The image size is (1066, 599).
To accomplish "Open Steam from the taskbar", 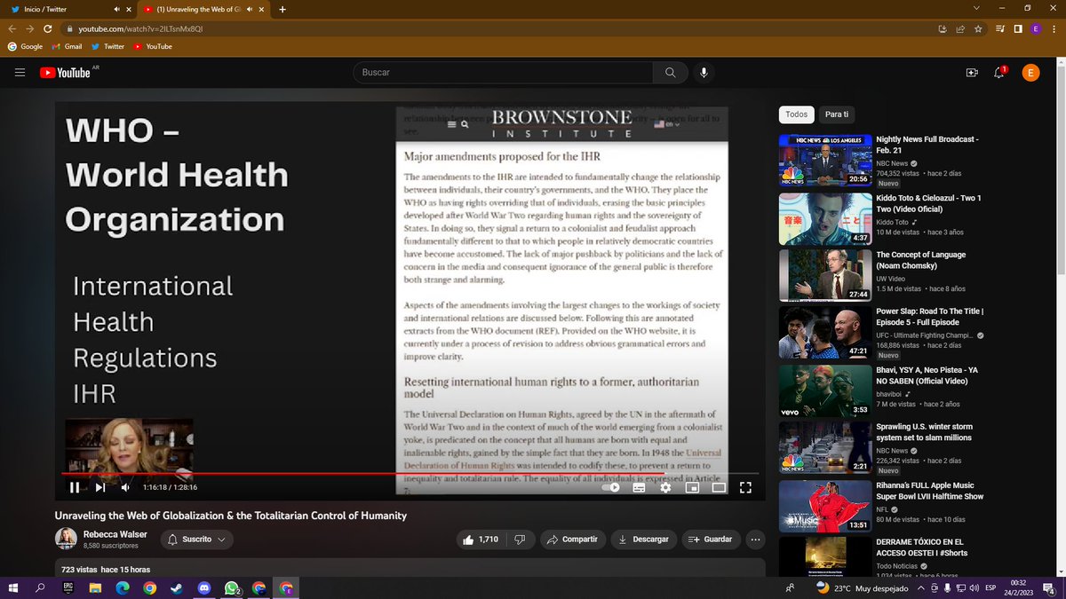I will pos(177,587).
